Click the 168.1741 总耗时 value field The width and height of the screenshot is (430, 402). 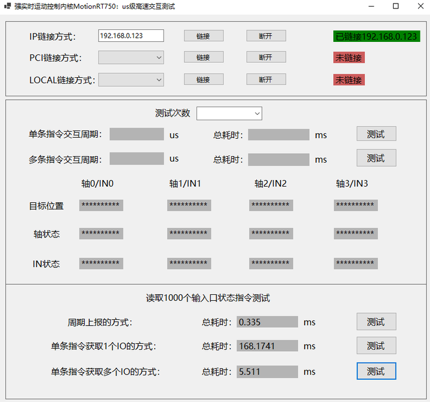coord(267,346)
